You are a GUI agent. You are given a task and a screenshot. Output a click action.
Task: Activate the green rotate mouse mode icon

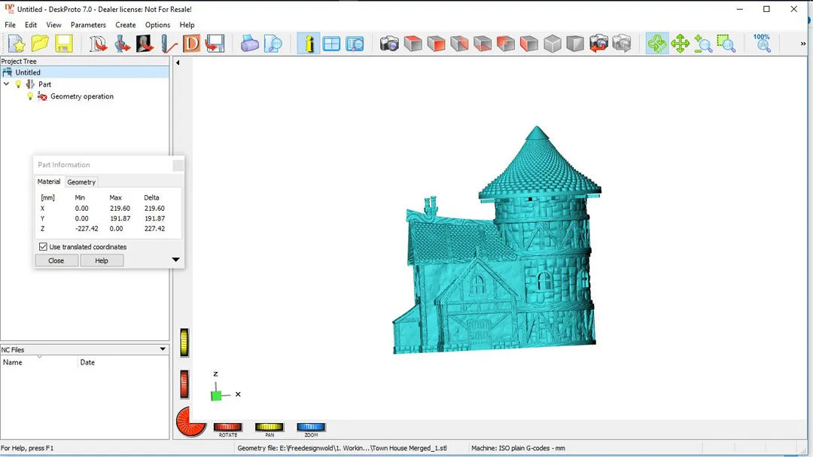(x=657, y=44)
